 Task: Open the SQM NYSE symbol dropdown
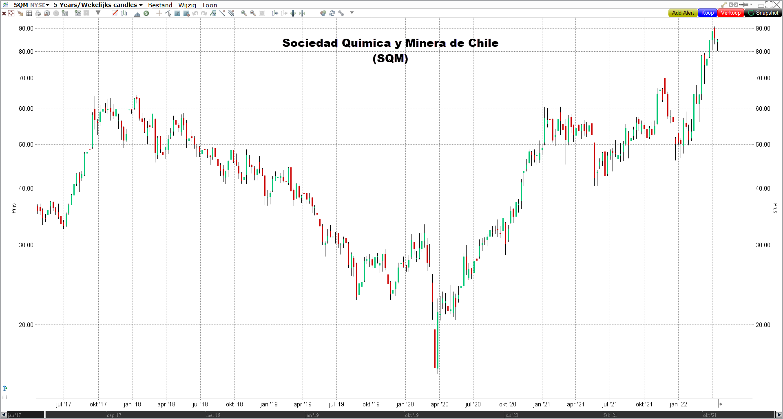point(31,5)
